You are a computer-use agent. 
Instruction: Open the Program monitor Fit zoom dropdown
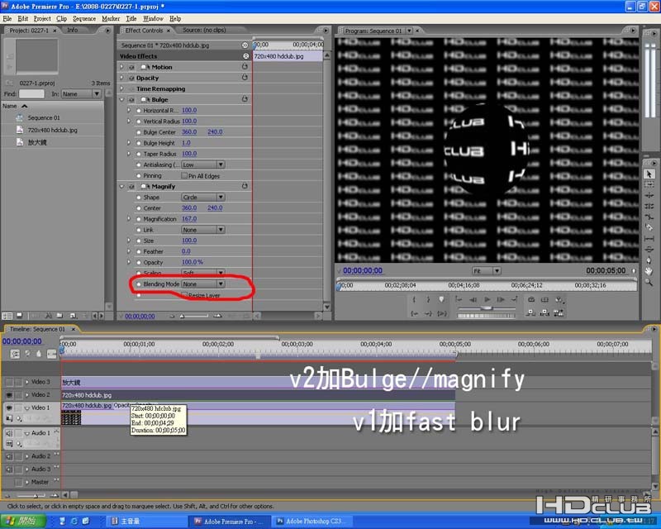point(486,271)
